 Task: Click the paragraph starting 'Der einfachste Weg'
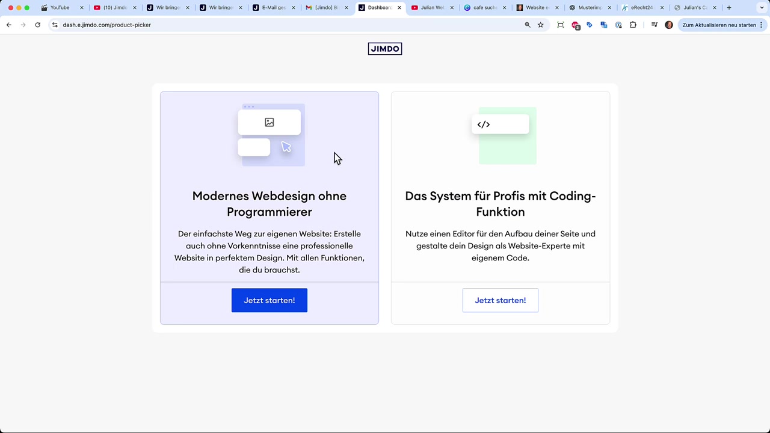pyautogui.click(x=269, y=251)
